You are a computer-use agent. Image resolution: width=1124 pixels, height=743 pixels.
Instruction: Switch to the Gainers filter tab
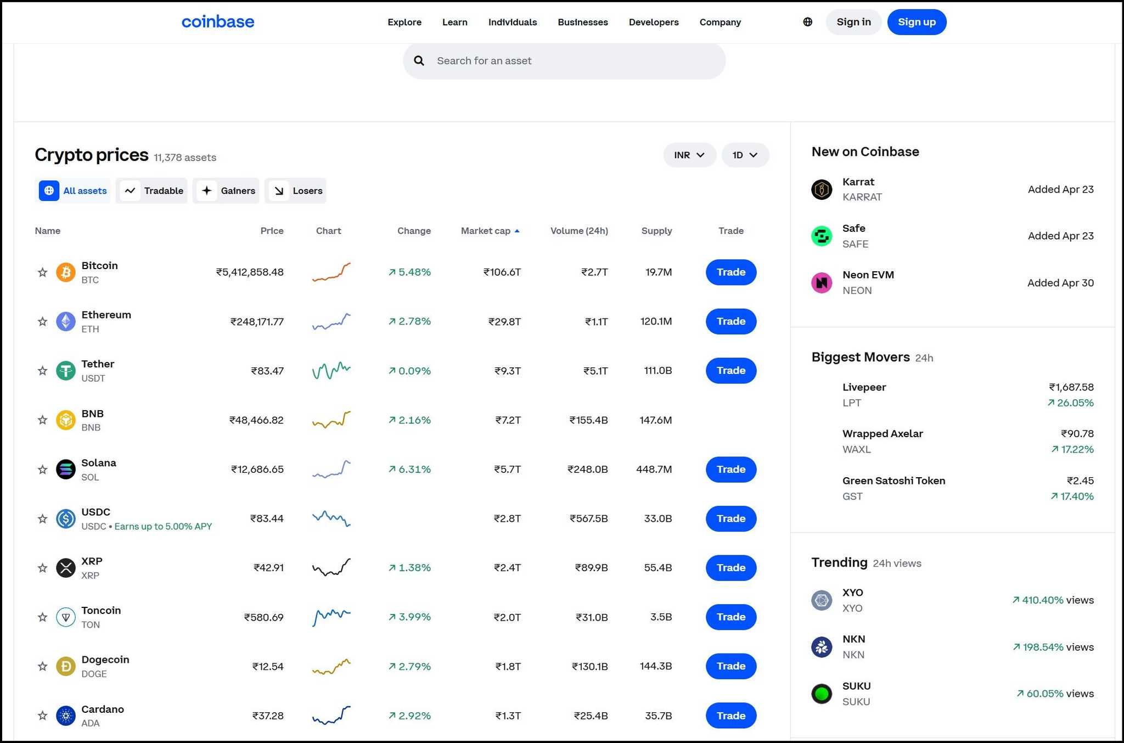pos(226,191)
